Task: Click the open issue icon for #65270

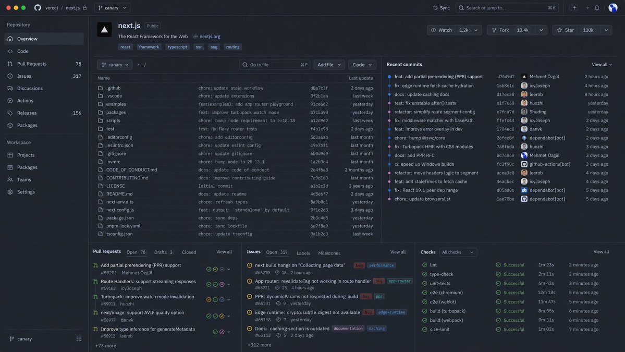Action: (x=250, y=265)
